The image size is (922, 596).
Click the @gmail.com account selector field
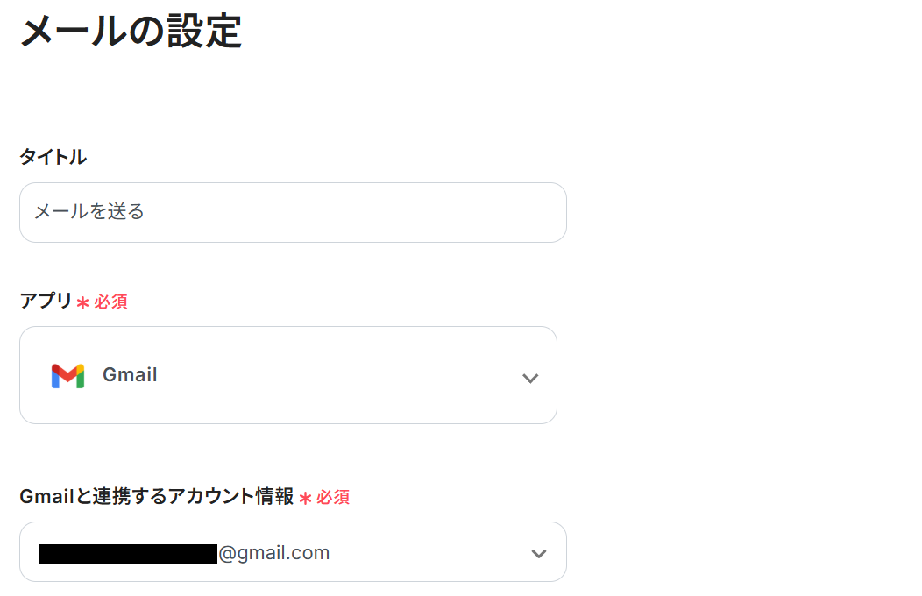pos(293,552)
